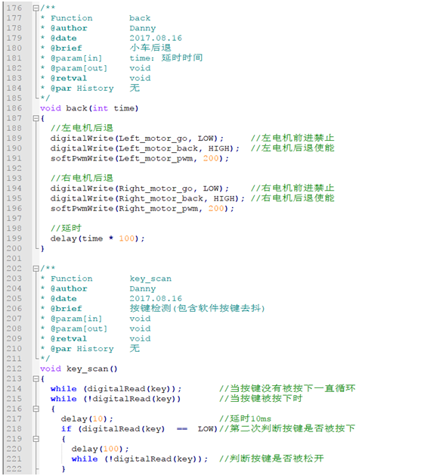Viewport: 421px width, 476px height.
Task: Click line number 186 in the gutter
Action: tap(14, 108)
